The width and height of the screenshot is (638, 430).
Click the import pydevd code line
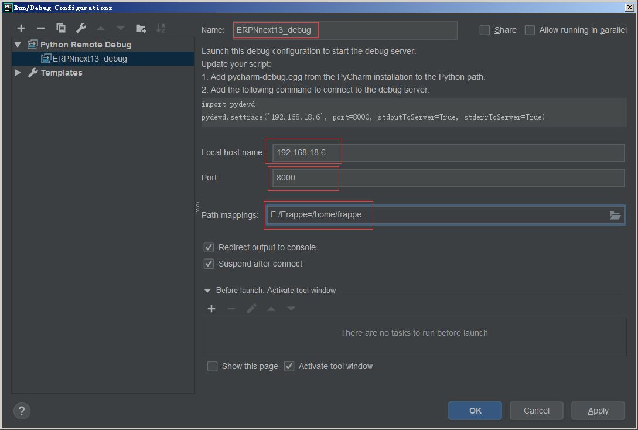[x=228, y=104]
